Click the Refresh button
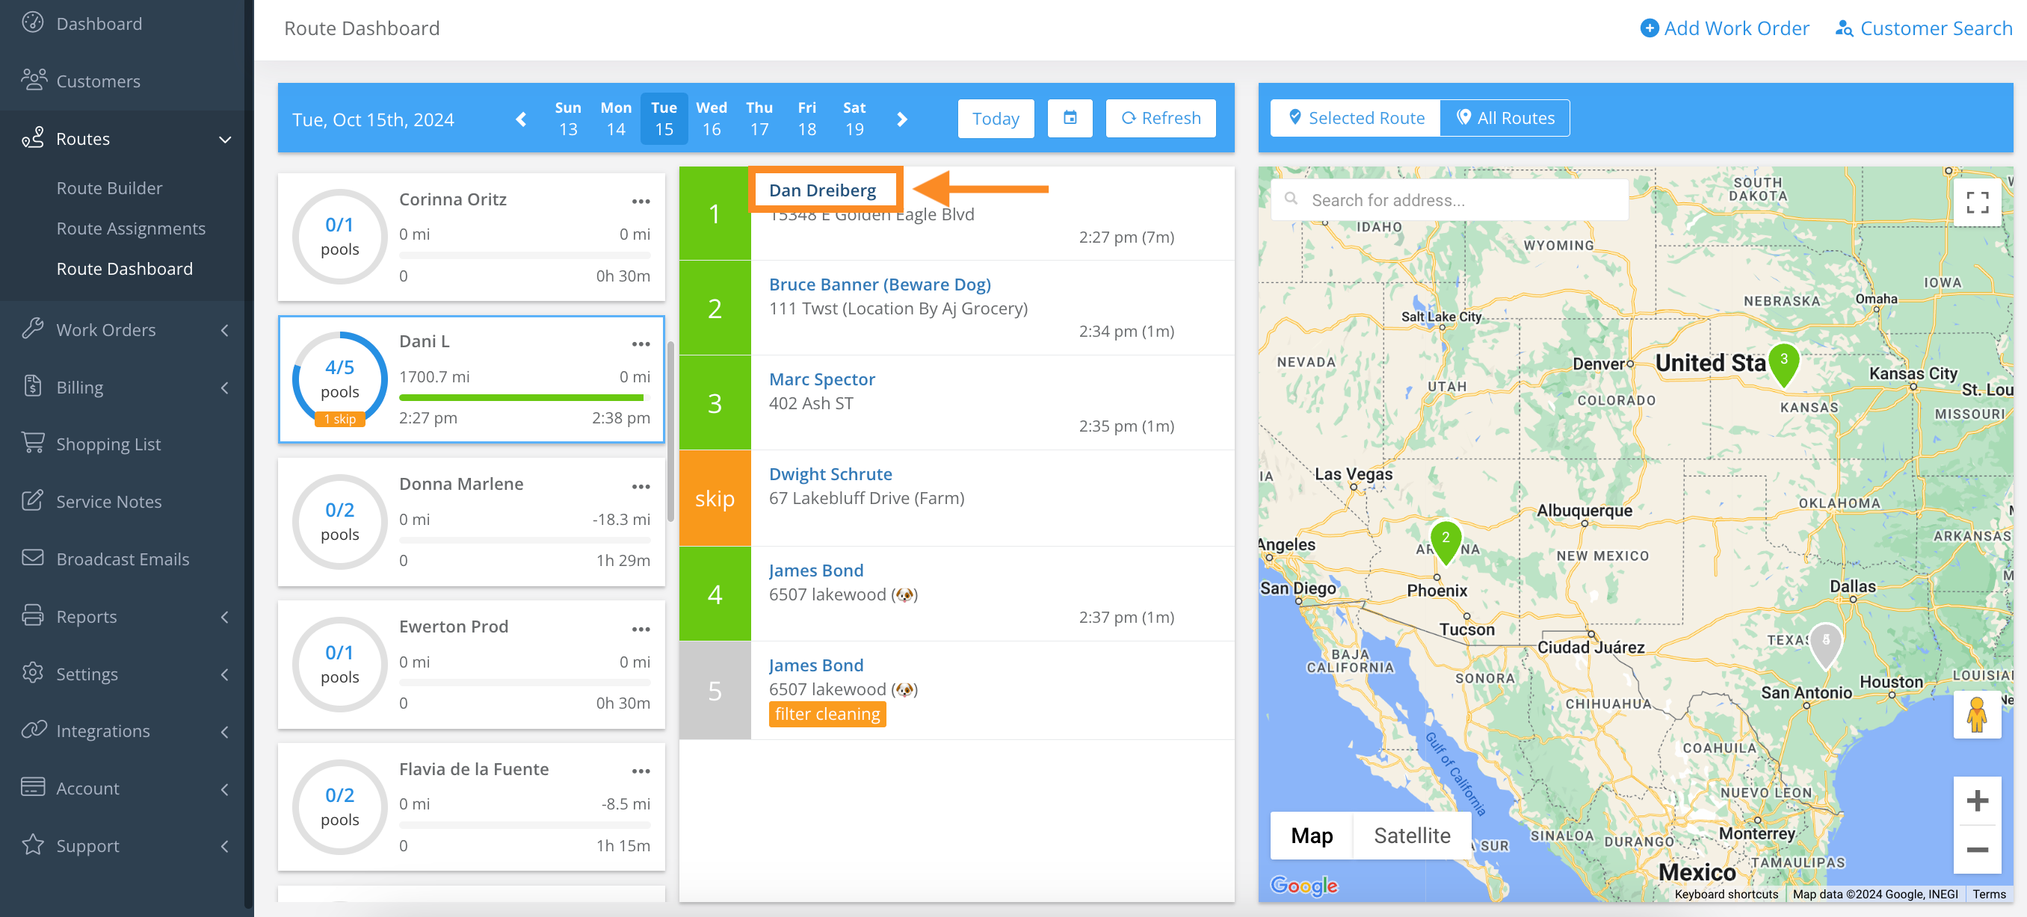Image resolution: width=2027 pixels, height=917 pixels. pos(1161,118)
